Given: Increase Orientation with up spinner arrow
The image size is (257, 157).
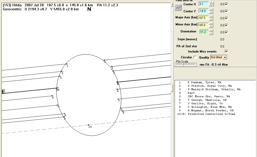Looking at the screenshot, I should coord(211,31).
